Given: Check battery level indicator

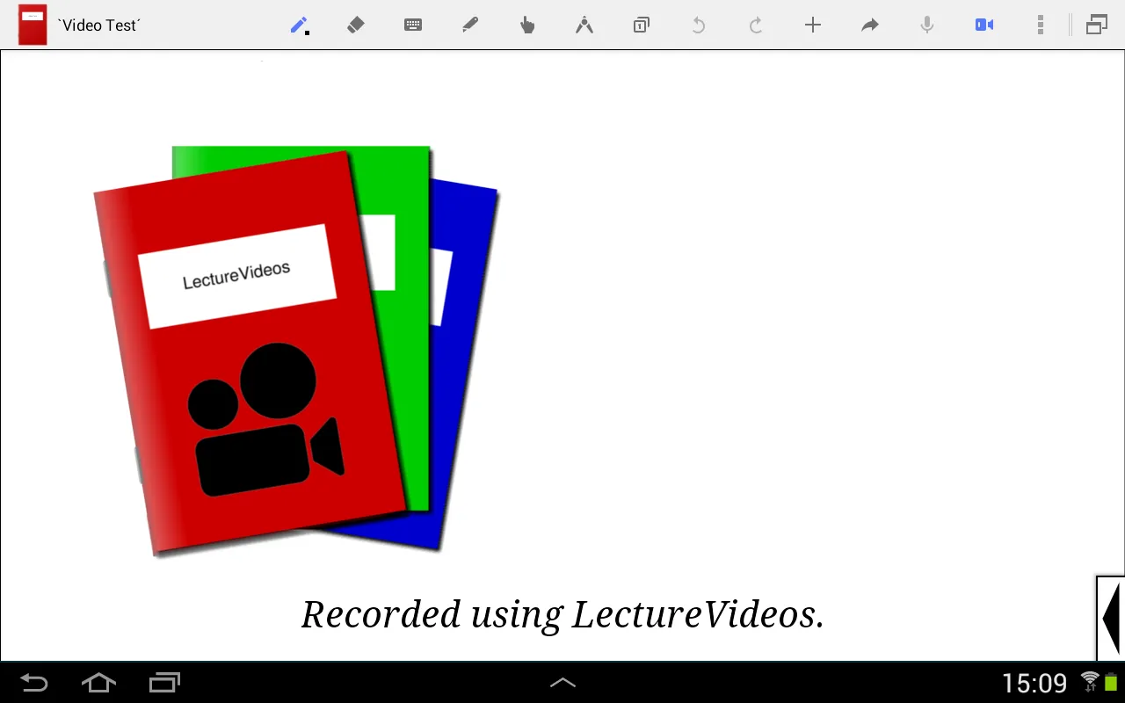Looking at the screenshot, I should tap(1109, 682).
